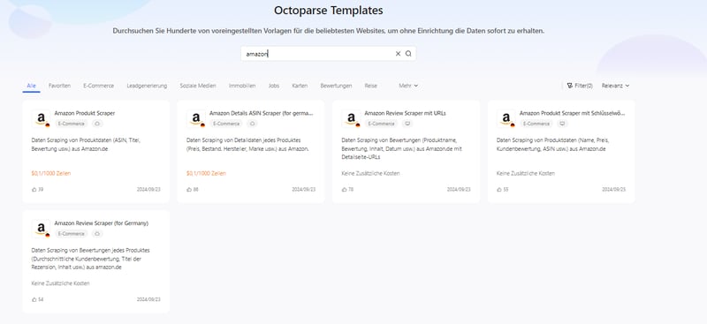Open the Soziale Medien tab
Image resolution: width=707 pixels, height=324 pixels.
(x=197, y=86)
